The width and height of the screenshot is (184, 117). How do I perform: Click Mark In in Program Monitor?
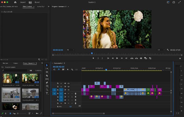point(98,58)
